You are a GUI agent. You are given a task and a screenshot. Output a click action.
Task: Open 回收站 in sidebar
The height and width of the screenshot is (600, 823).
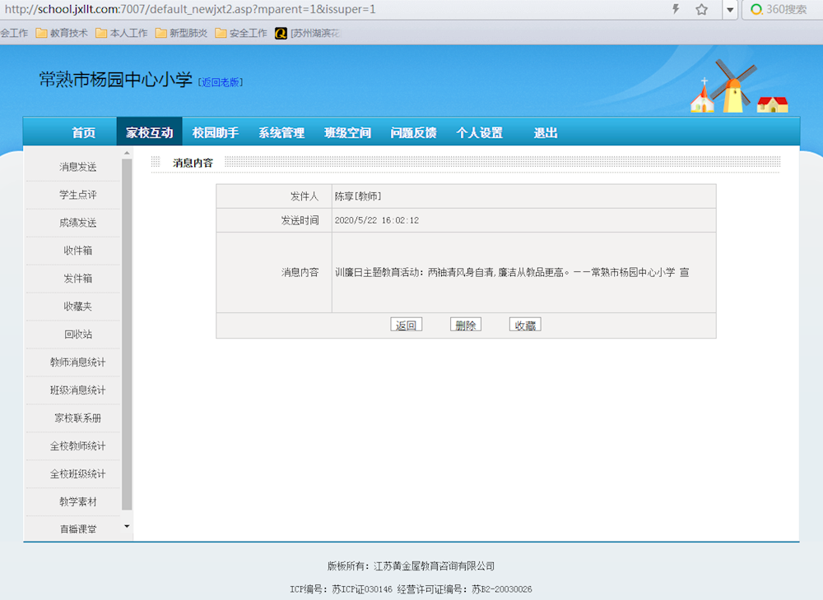coord(77,335)
